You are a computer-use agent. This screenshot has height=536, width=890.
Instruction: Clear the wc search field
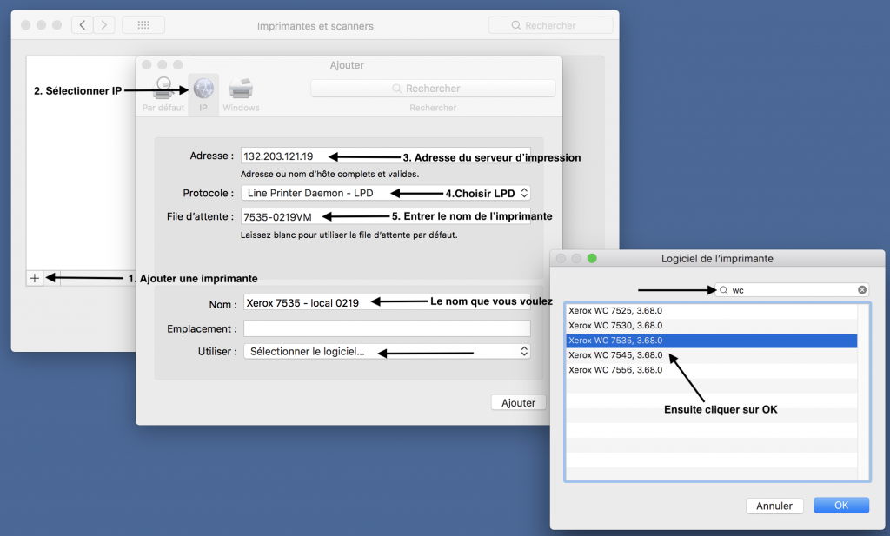pos(862,290)
